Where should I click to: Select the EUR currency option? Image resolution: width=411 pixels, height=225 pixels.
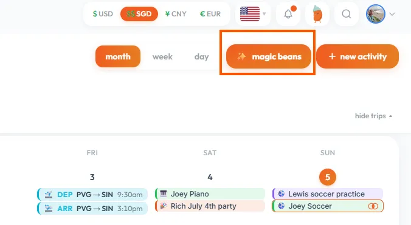point(210,14)
